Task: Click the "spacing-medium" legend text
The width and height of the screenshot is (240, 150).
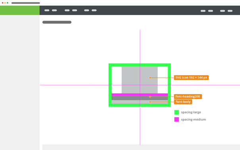Action: (x=194, y=119)
